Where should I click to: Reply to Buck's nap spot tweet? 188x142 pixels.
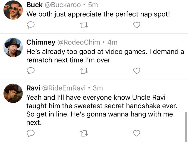pos(31,25)
